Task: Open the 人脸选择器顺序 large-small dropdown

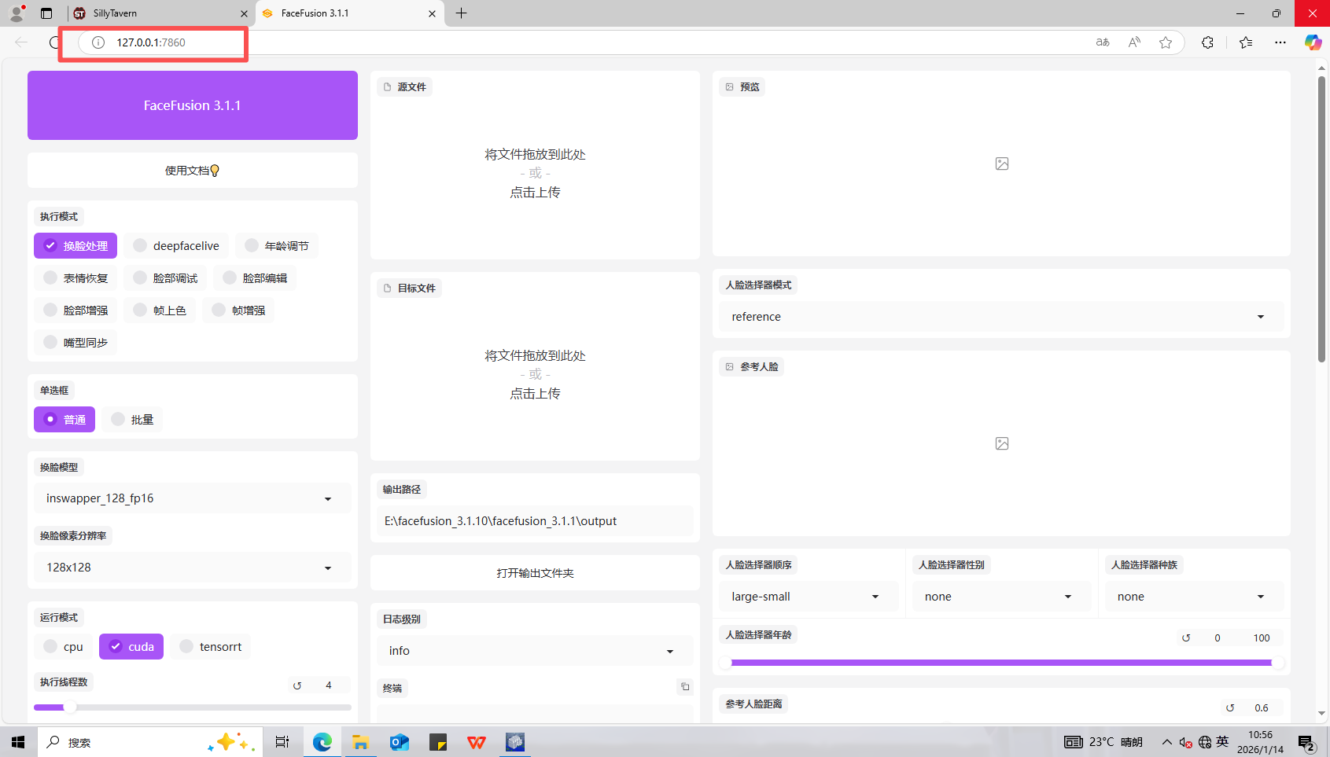Action: (809, 597)
